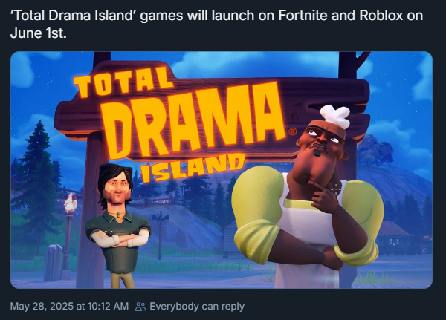Click the chef character's face
The image size is (446, 320).
(x=323, y=142)
